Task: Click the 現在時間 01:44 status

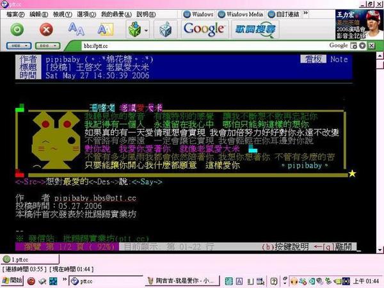Action: point(71,269)
